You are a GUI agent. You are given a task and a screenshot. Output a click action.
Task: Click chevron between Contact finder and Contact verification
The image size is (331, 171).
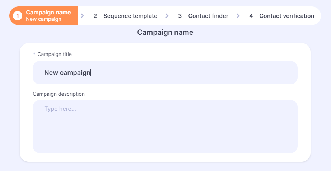tap(238, 16)
